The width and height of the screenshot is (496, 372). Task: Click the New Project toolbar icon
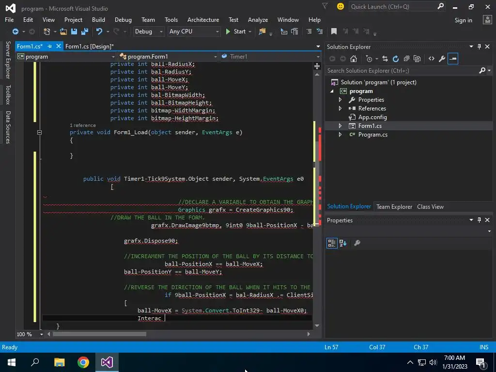click(47, 31)
